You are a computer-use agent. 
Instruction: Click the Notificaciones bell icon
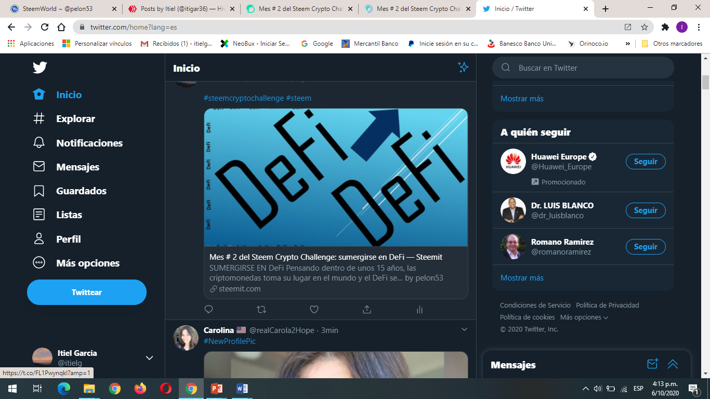tap(39, 143)
